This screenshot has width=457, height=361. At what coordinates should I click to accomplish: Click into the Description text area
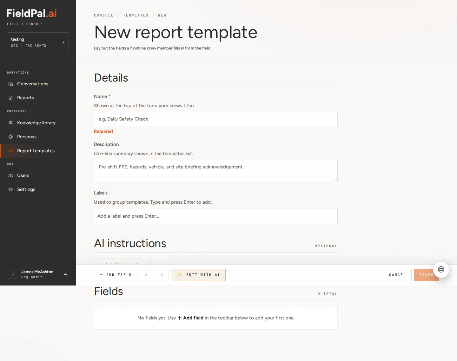click(216, 170)
